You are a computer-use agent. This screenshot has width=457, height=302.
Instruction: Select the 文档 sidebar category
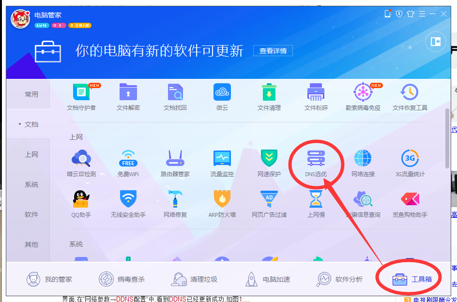[28, 124]
